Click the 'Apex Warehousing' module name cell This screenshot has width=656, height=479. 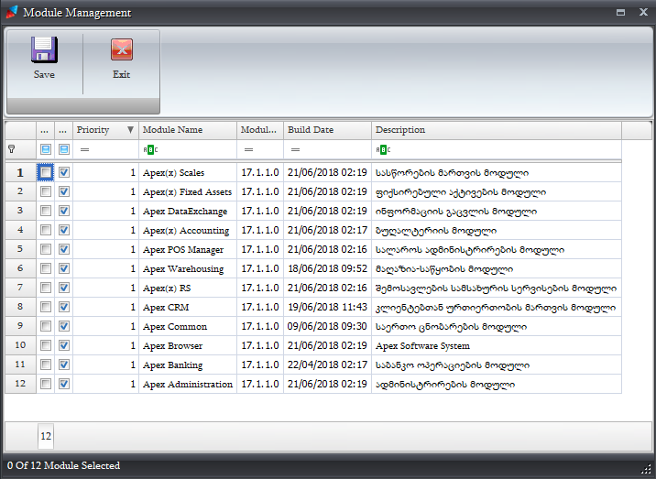coord(188,268)
